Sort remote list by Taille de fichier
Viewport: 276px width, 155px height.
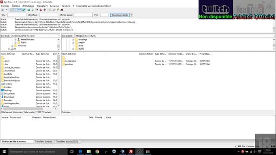coord(146,54)
